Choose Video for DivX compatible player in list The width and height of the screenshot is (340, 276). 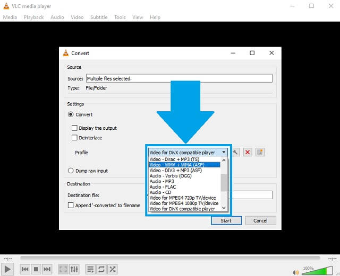184,209
